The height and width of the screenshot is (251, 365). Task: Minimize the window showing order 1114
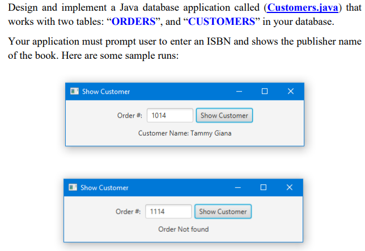[x=238, y=187]
